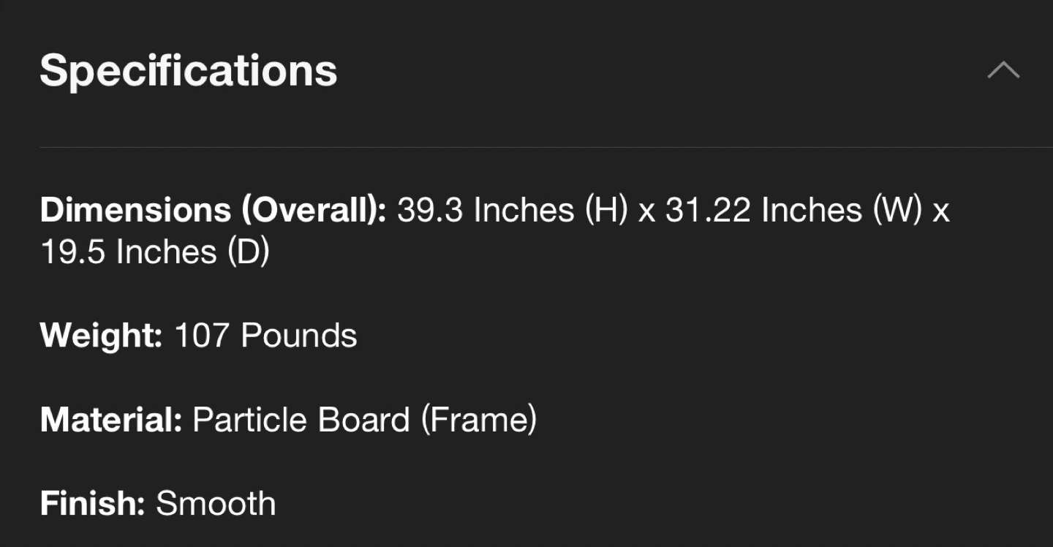This screenshot has height=547, width=1053.
Task: Click the 19.5 Inches (D) text
Action: coord(155,252)
